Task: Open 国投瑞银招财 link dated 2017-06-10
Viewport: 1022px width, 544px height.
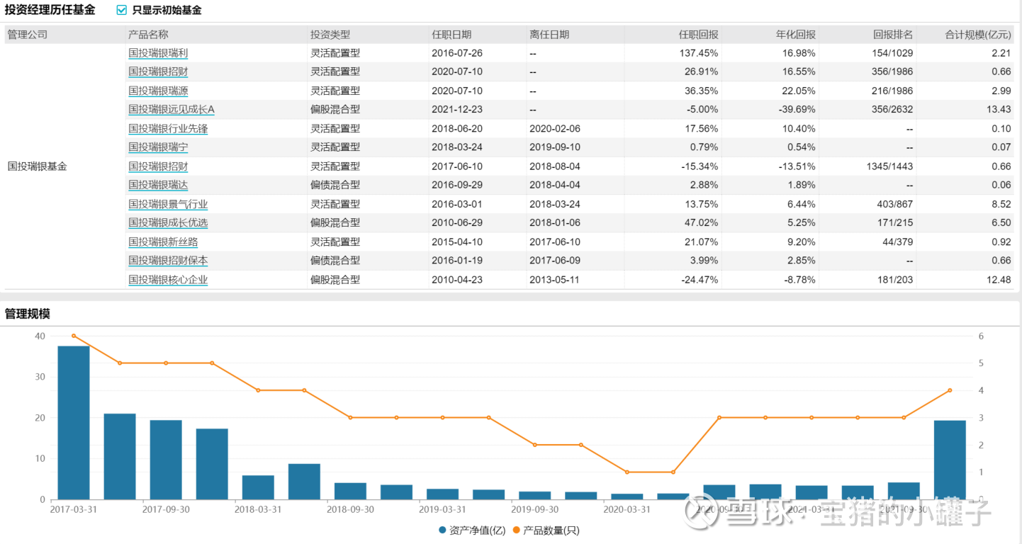Action: click(158, 166)
